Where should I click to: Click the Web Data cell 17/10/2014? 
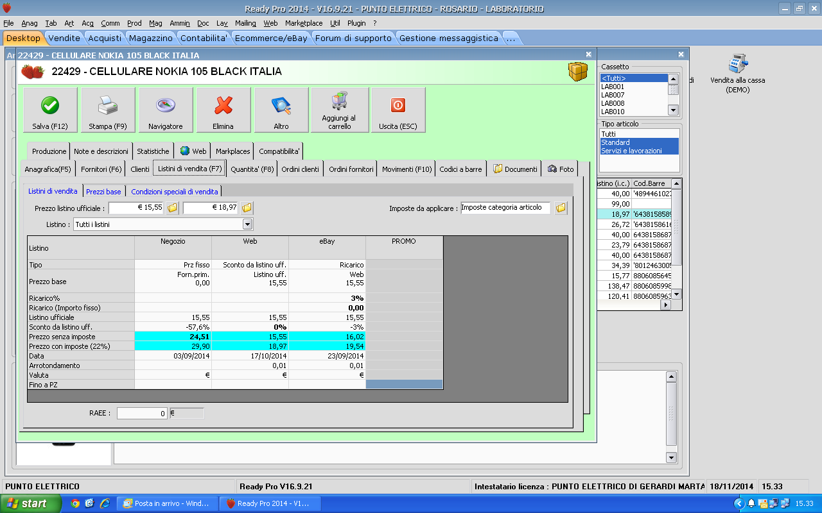point(250,355)
